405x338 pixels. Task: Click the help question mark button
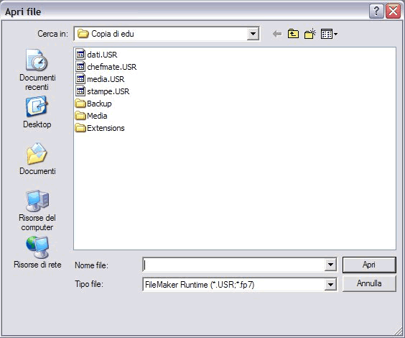pyautogui.click(x=376, y=11)
